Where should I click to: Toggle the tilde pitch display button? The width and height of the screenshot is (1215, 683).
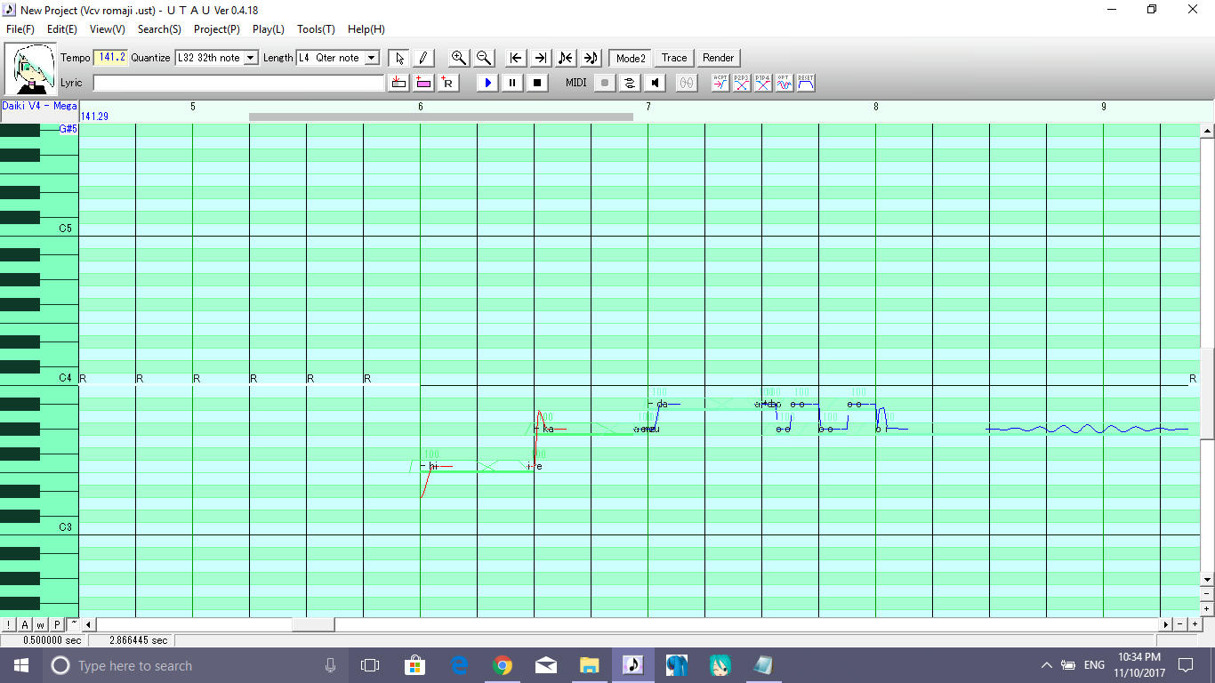(x=74, y=624)
